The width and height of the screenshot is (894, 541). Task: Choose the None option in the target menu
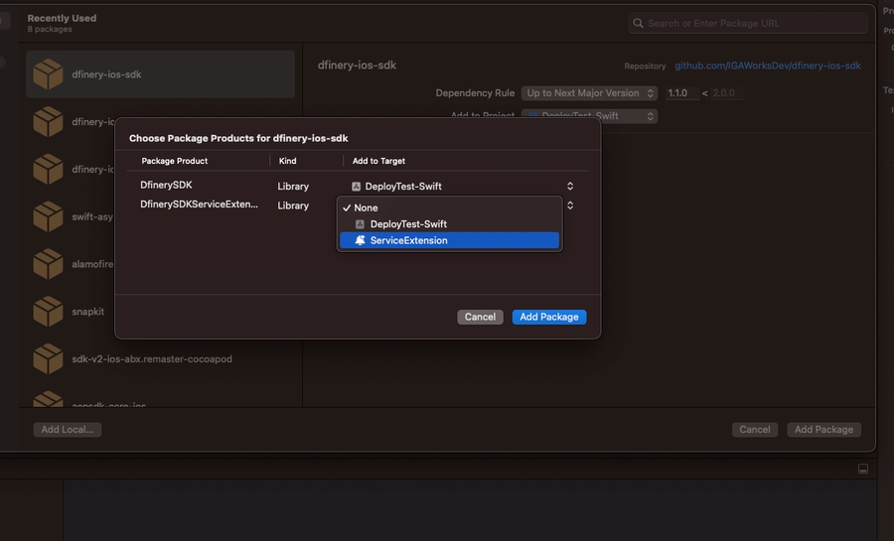366,208
